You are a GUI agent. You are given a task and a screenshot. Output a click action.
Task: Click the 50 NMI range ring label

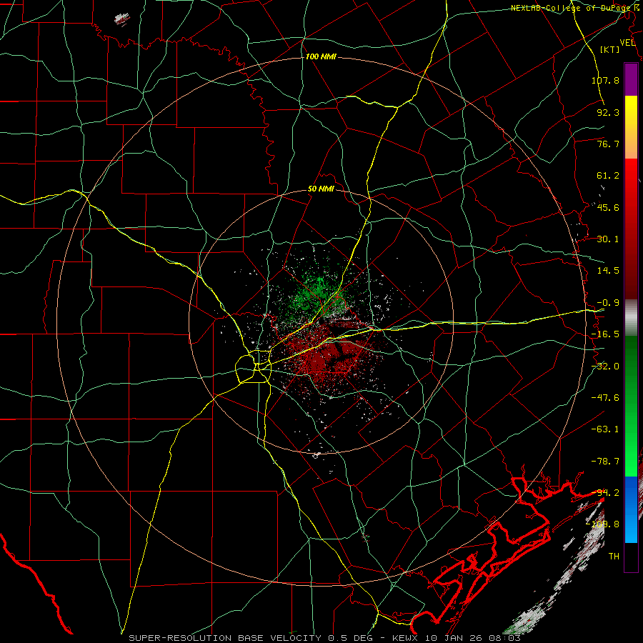pyautogui.click(x=321, y=189)
